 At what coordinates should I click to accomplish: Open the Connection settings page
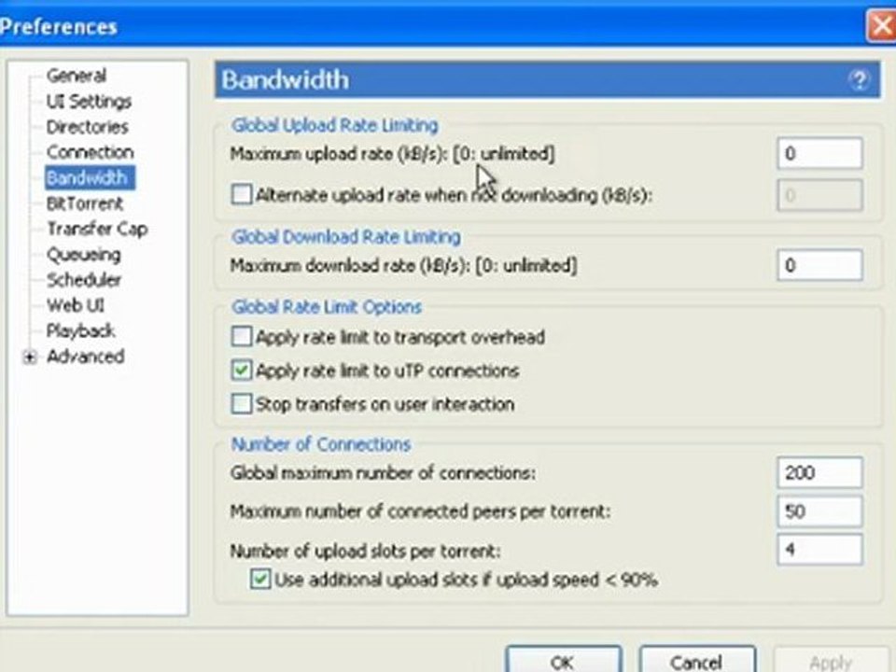(90, 152)
